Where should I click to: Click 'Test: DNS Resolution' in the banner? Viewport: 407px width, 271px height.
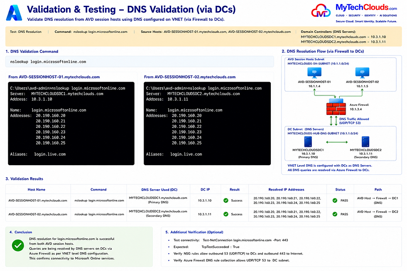26,32
